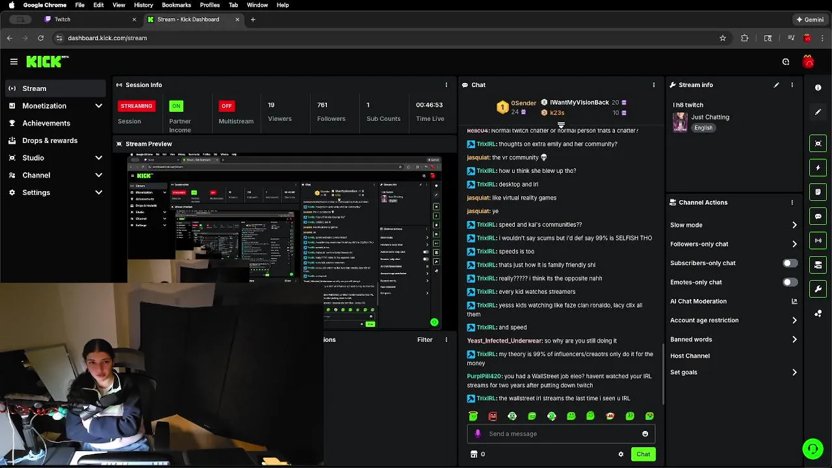Open Stream info panel three-dot menu
The height and width of the screenshot is (468, 832).
point(792,85)
